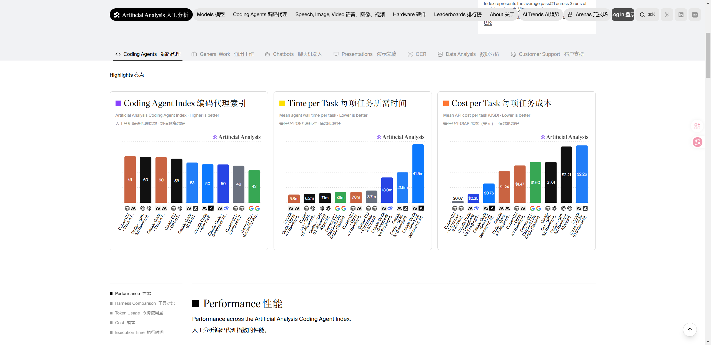Click the 'Highlights 亮点' heading

tap(127, 75)
